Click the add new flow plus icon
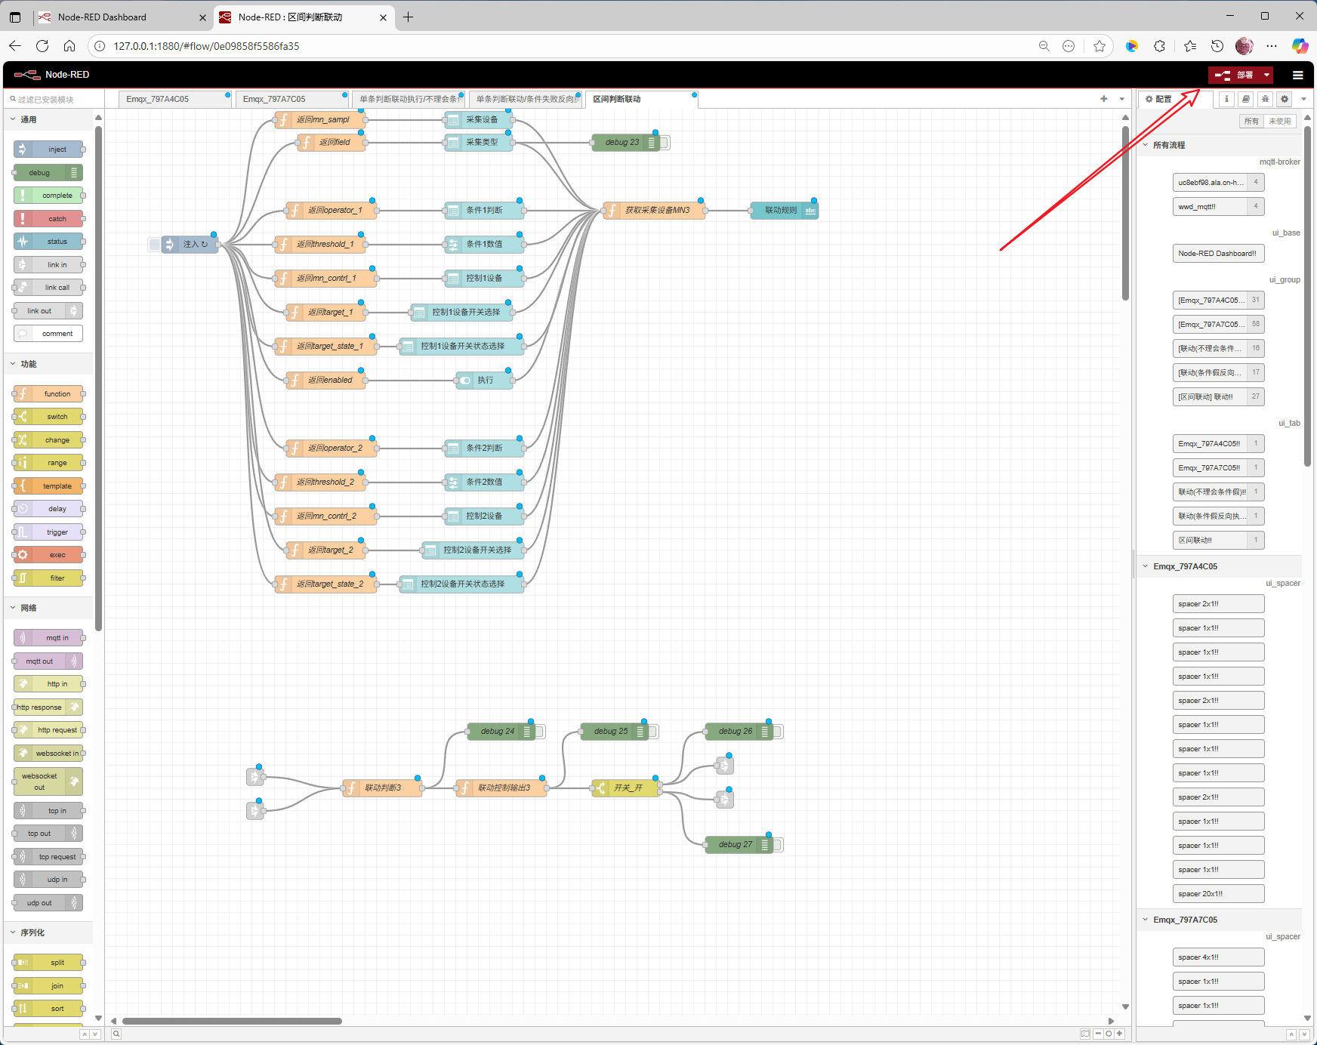 click(x=1103, y=99)
